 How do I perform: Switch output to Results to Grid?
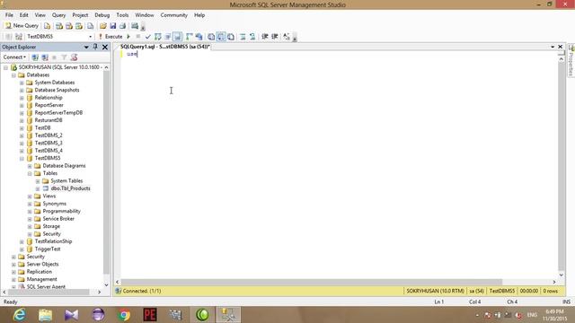pyautogui.click(x=221, y=37)
